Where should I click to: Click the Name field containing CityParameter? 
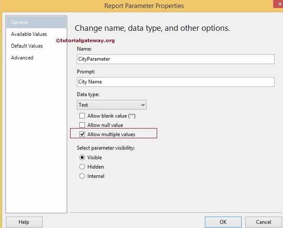175,59
